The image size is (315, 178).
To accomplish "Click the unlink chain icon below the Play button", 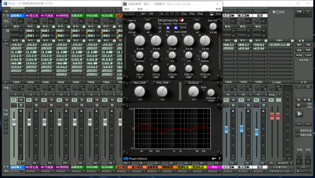I will coord(308,124).
